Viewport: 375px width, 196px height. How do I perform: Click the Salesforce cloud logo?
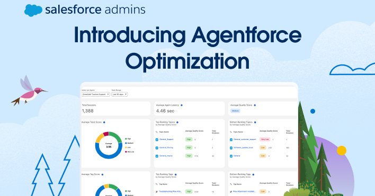point(33,10)
